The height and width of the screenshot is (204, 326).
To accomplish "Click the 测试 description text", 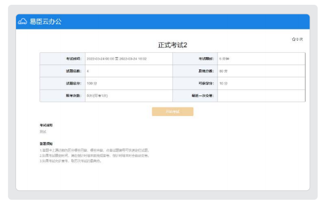I will tap(43, 131).
